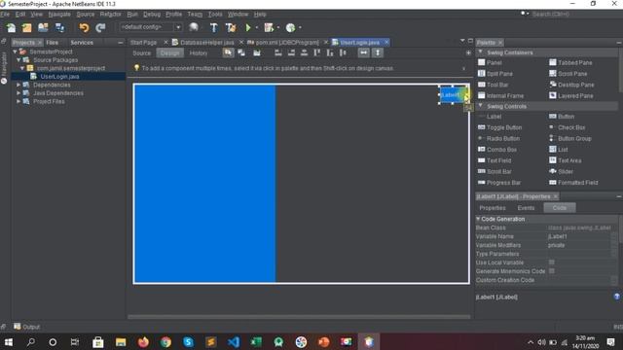This screenshot has height=350, width=623.
Task: Select the Tool Bar palette item
Action: (494, 85)
